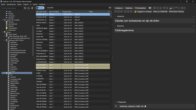Select the CARDIO subdeck in sidebar
This screenshot has width=196, height=110.
coord(13,77)
